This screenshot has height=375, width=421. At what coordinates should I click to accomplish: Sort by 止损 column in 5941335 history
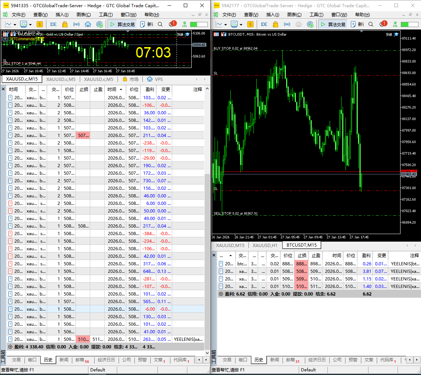click(83, 90)
